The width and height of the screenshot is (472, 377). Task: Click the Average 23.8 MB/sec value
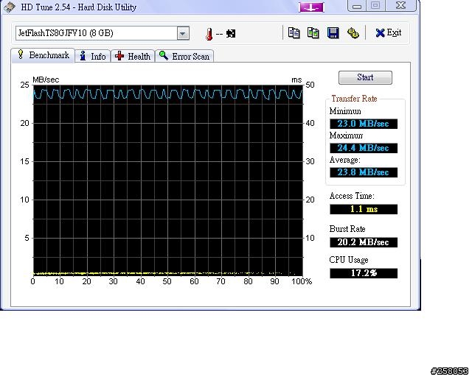tap(364, 172)
